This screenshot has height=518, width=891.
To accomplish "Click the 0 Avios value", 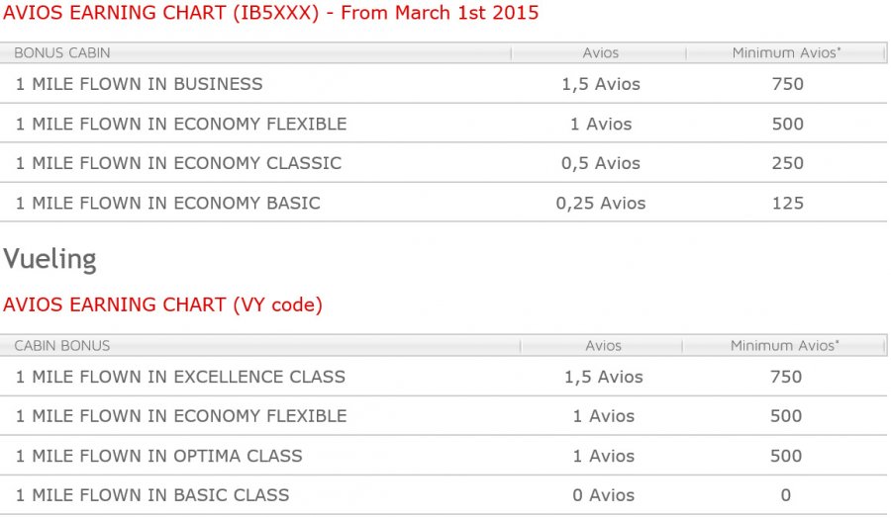I will pos(603,495).
